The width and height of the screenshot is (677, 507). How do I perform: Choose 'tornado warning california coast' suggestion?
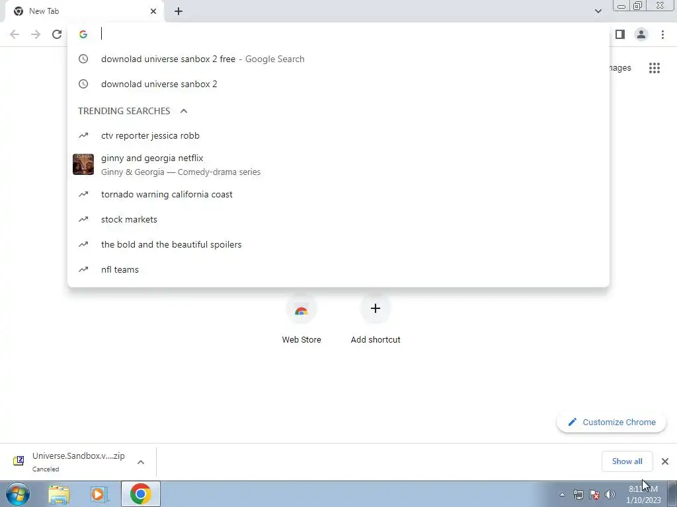(x=338, y=195)
